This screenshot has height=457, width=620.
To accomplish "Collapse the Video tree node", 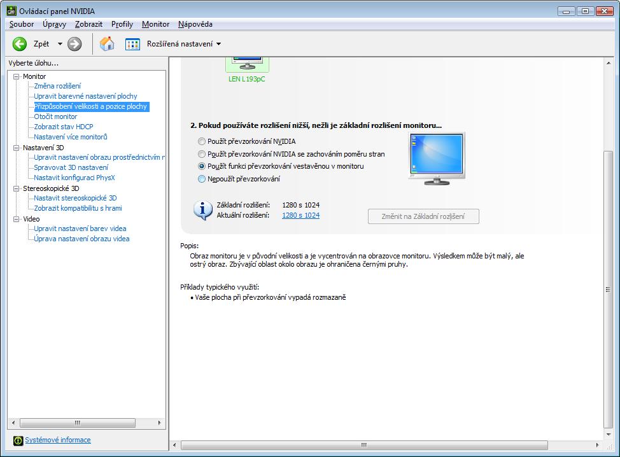I will [16, 219].
